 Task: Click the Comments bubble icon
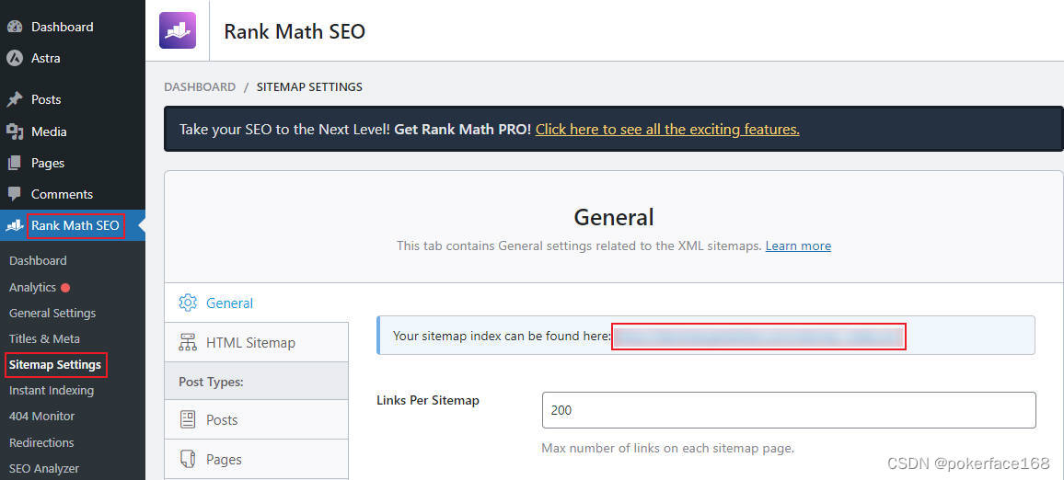coord(15,194)
